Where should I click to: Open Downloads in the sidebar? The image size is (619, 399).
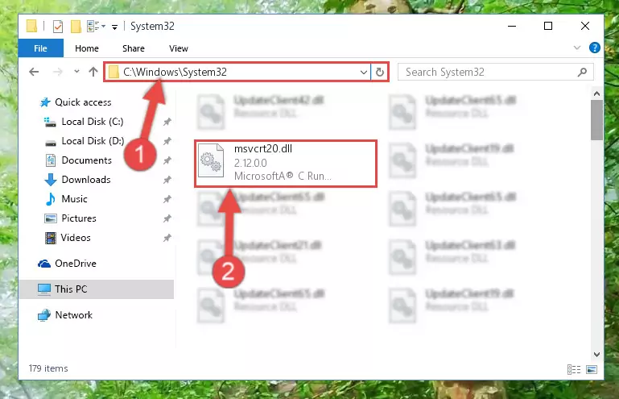86,180
